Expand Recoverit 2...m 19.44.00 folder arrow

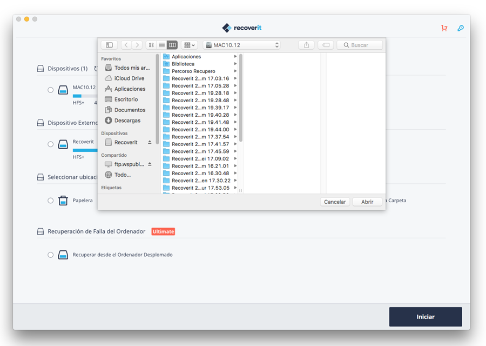235,129
